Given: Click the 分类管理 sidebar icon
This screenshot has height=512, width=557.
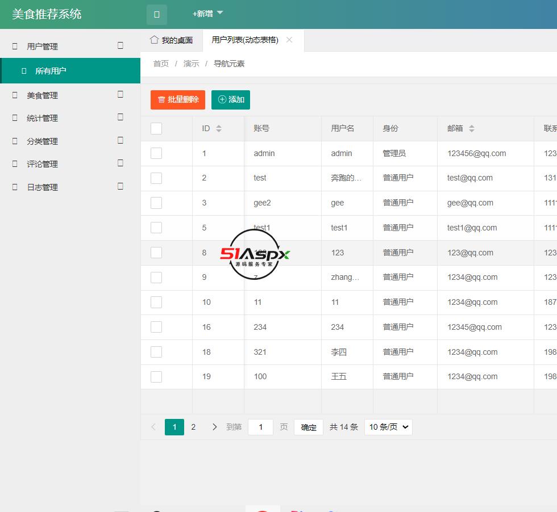Looking at the screenshot, I should click(15, 141).
